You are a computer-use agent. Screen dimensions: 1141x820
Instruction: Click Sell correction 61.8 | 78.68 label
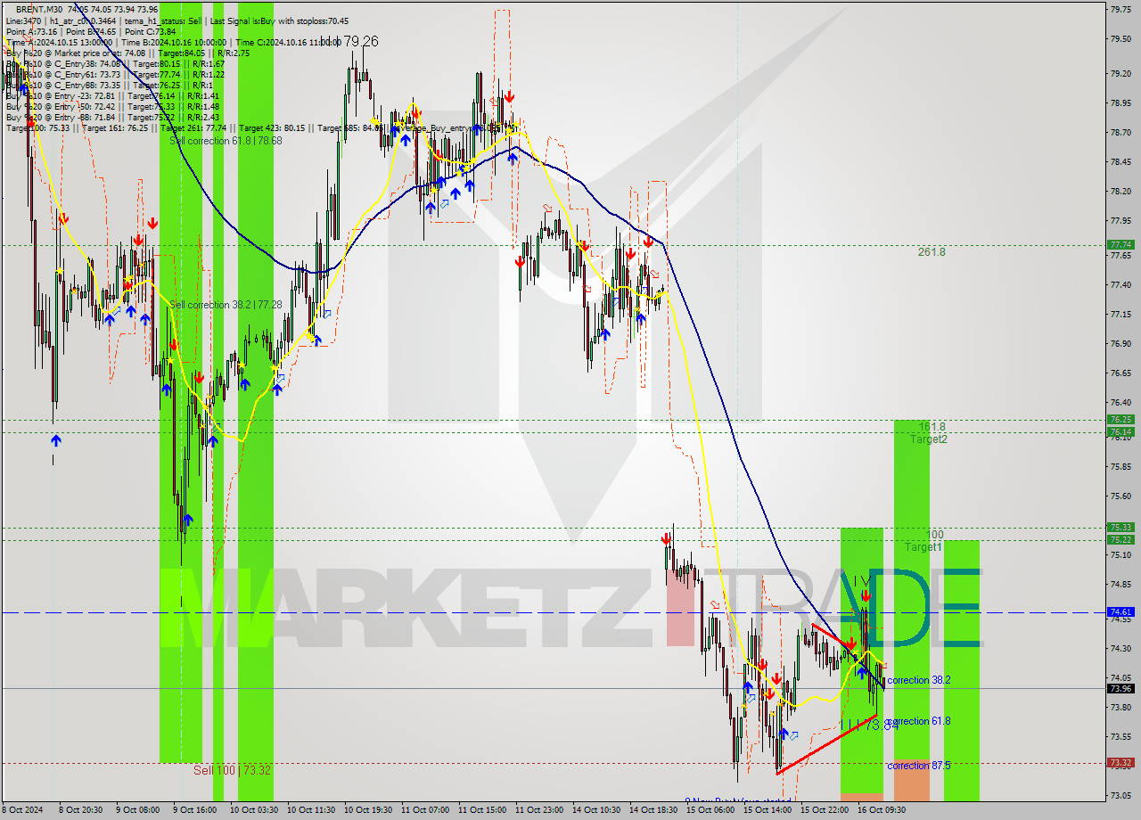226,141
